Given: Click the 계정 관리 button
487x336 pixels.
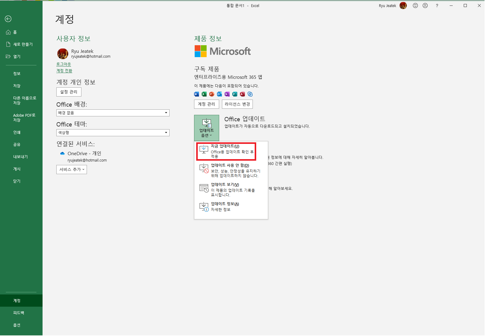Looking at the screenshot, I should pos(207,104).
